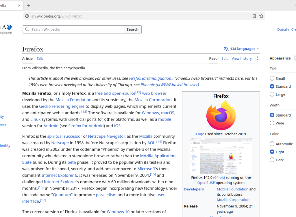Screen dimensions: 296x217
Task: Switch to the Article tab
Action: click(27, 59)
